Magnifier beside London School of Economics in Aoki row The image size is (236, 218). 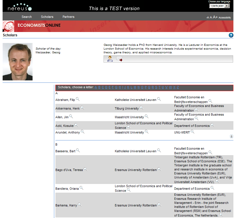pos(129,127)
